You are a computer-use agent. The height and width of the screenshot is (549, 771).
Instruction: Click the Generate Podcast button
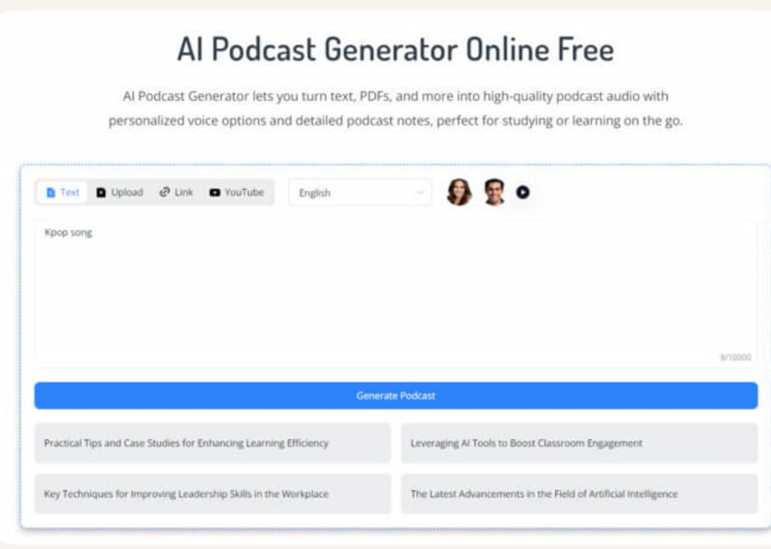(x=396, y=396)
